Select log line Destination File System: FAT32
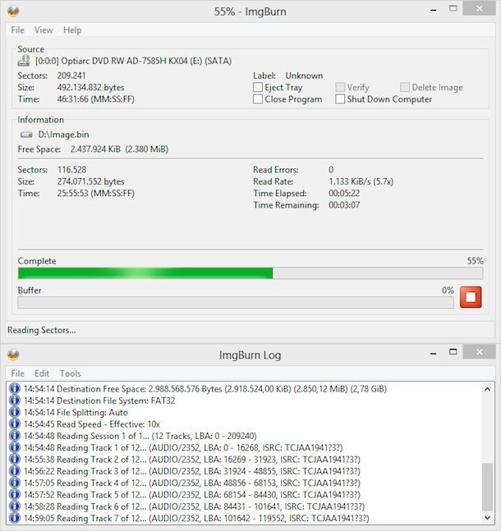This screenshot has height=531, width=501. tap(99, 401)
